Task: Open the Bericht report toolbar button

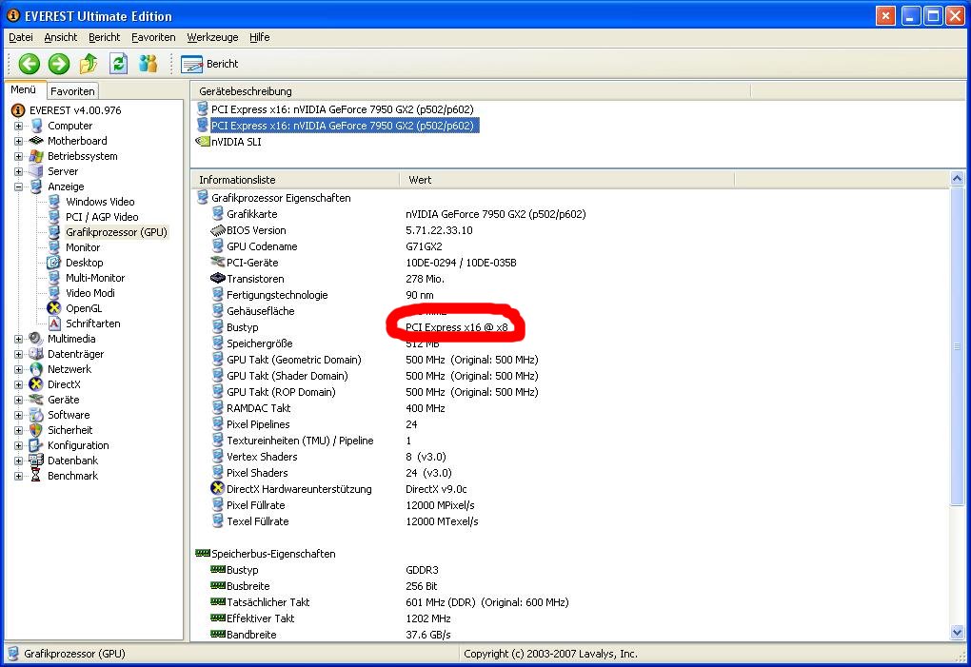Action: coord(209,64)
